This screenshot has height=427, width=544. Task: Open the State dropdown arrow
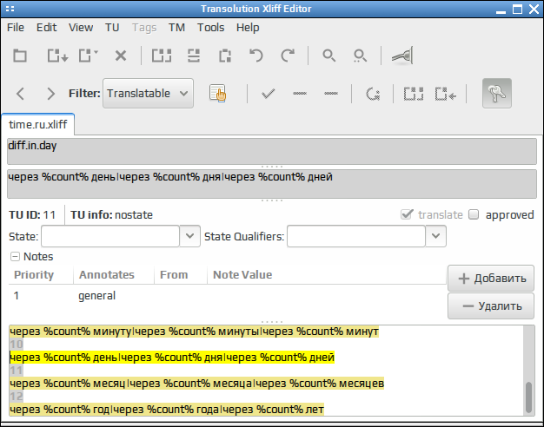point(189,236)
